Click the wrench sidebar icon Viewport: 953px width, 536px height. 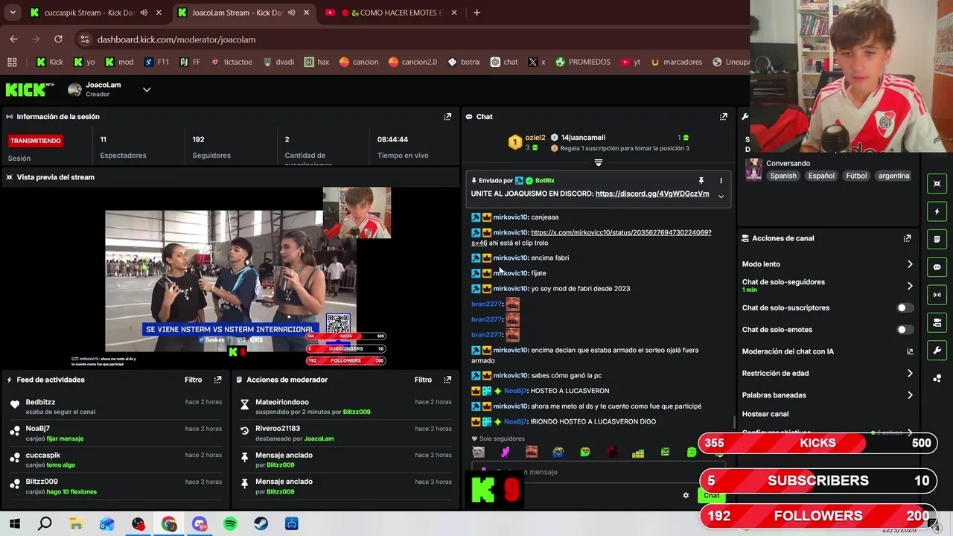point(937,350)
